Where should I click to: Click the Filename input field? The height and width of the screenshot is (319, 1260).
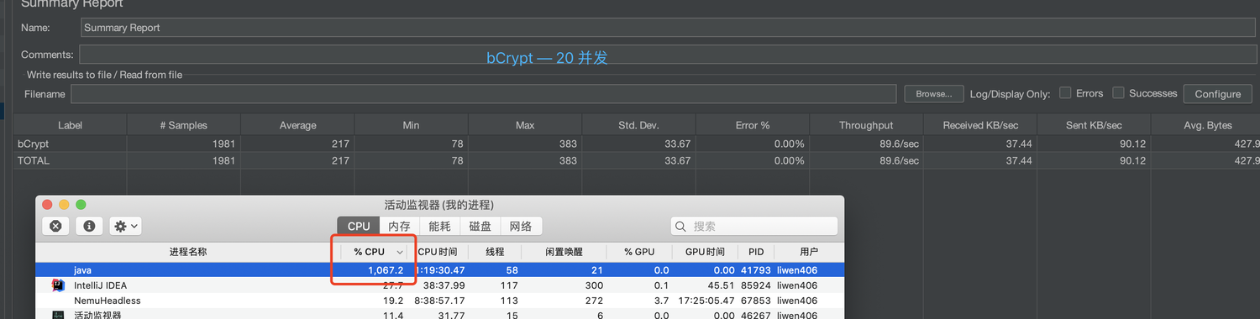(483, 94)
